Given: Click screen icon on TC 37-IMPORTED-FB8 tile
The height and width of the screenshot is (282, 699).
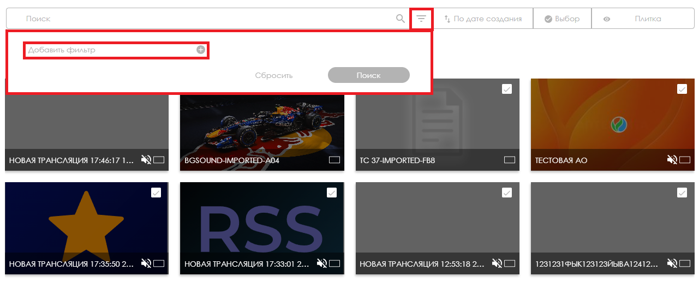Looking at the screenshot, I should pos(510,160).
